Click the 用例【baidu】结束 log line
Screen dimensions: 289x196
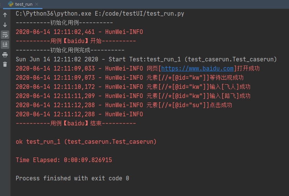(76, 124)
